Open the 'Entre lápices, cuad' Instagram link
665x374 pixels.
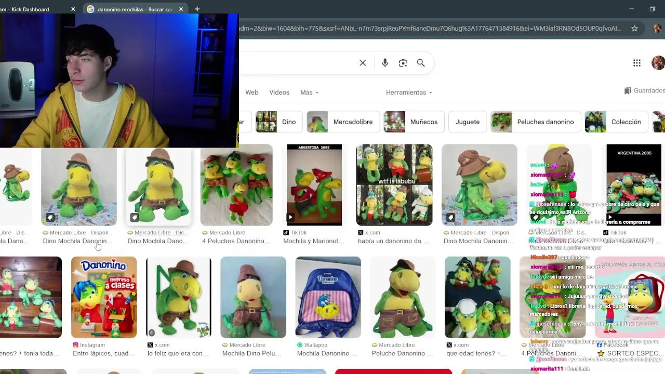point(104,353)
